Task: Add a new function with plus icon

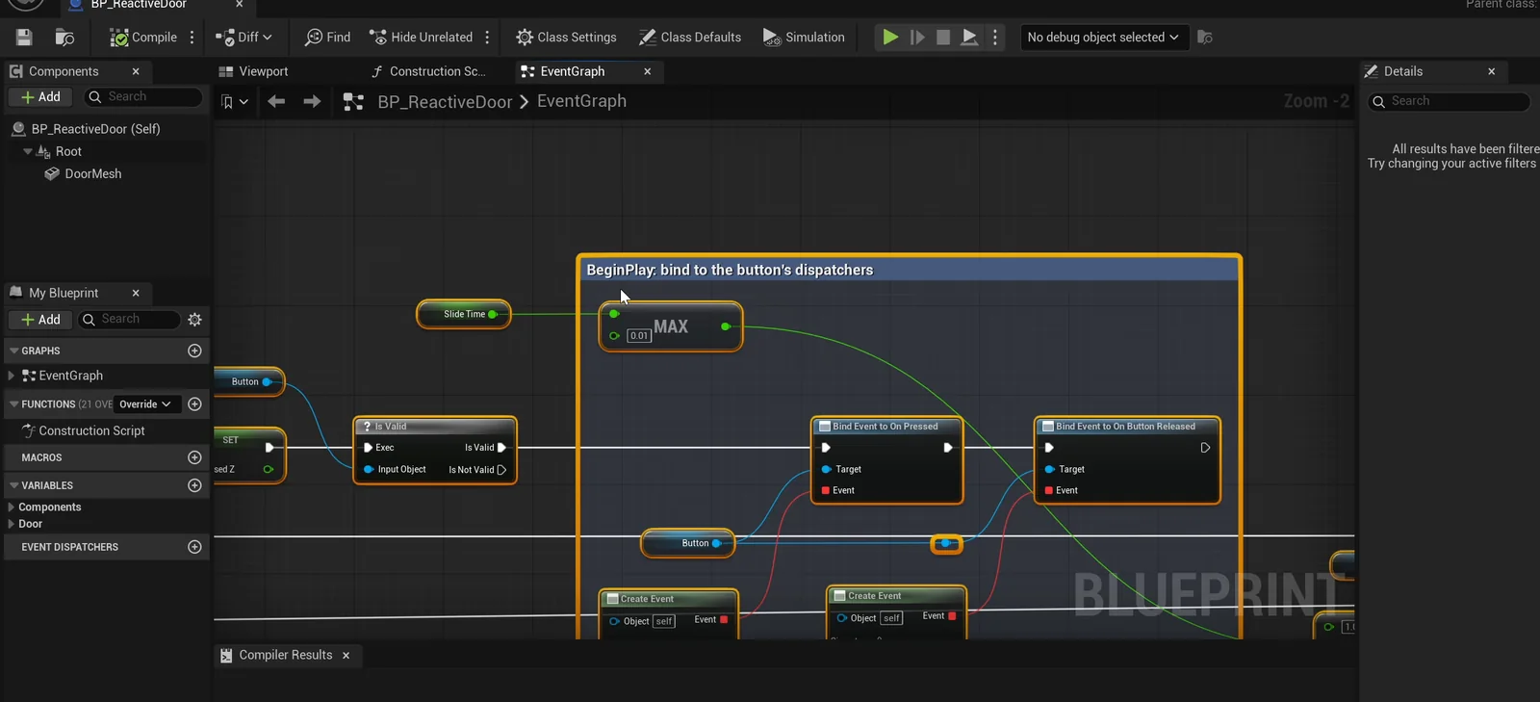Action: click(194, 404)
